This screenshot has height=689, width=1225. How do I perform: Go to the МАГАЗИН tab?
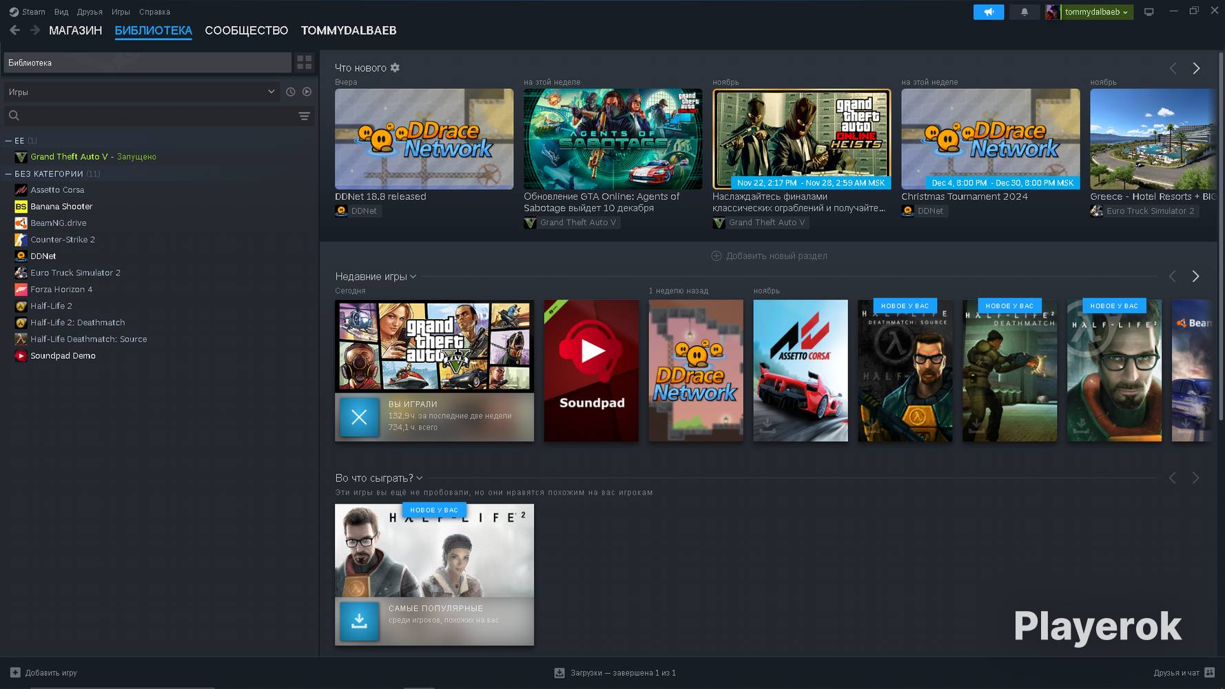point(76,30)
